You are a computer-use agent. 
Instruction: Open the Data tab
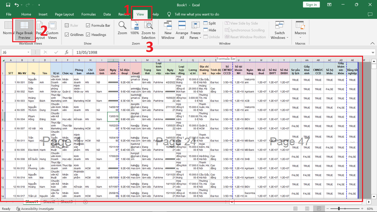coord(107,14)
